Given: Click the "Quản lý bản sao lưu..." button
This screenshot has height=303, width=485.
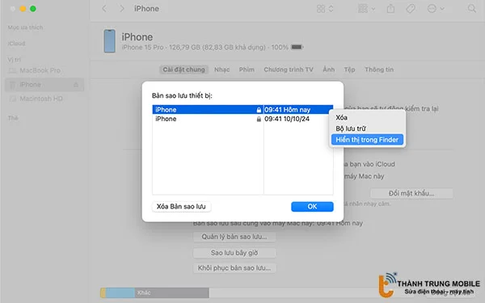Looking at the screenshot, I should (x=234, y=237).
